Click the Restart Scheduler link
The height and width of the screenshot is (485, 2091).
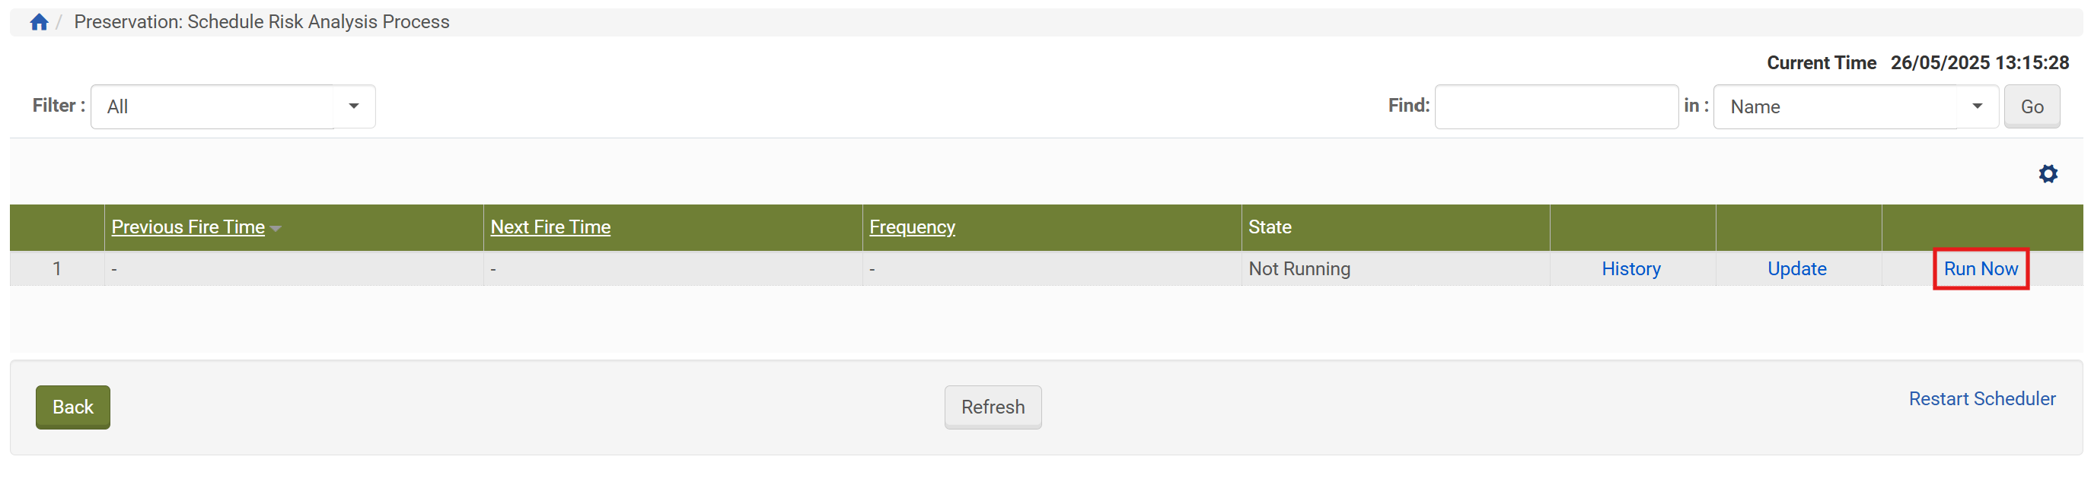[1981, 398]
